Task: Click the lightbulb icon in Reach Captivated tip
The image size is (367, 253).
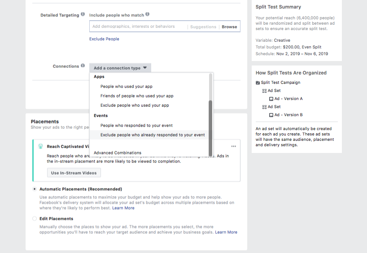Action: point(40,147)
